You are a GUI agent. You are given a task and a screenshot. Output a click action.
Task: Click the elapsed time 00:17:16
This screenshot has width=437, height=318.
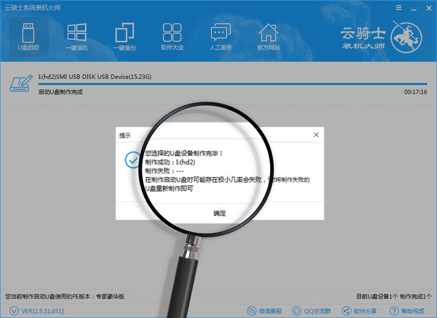click(416, 92)
